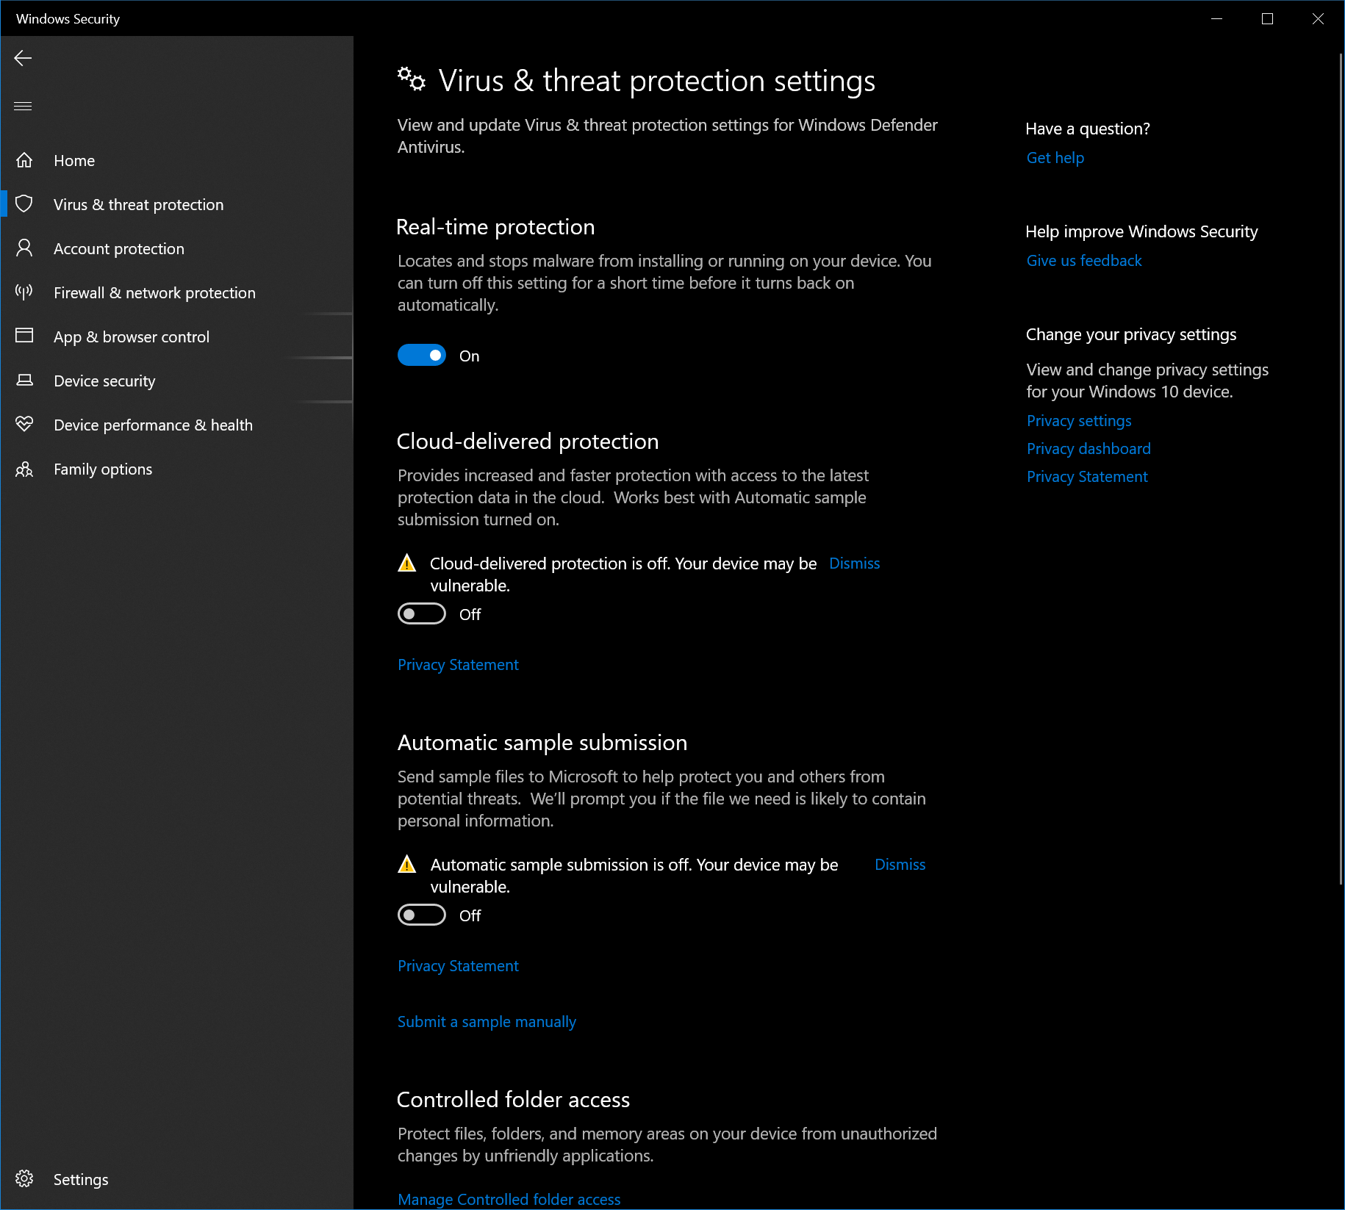
Task: Open Family options page
Action: (x=177, y=469)
